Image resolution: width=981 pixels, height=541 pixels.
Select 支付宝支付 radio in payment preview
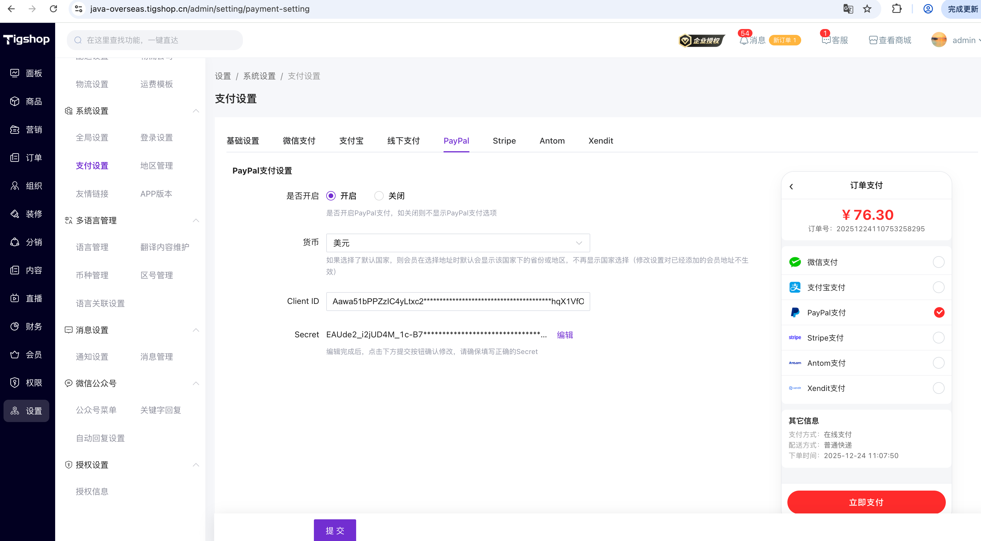coord(939,287)
